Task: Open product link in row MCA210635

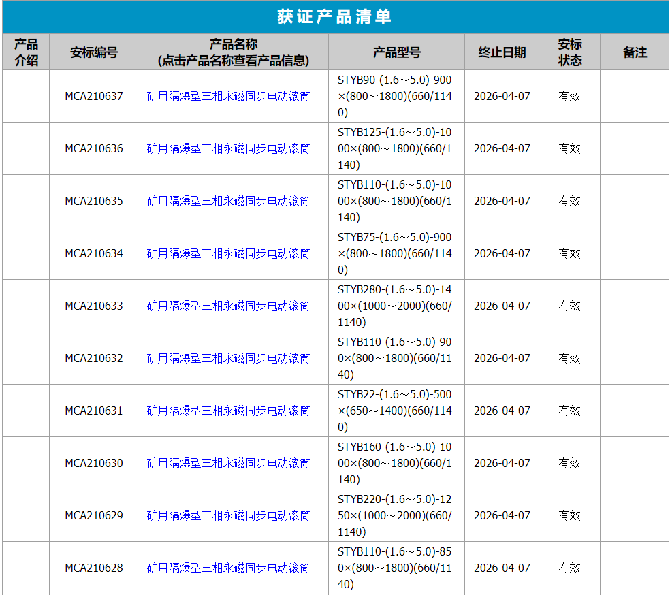Action: (x=228, y=201)
